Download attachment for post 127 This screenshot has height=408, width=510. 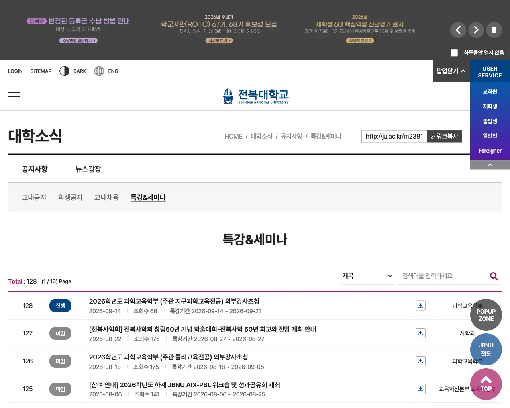[420, 333]
